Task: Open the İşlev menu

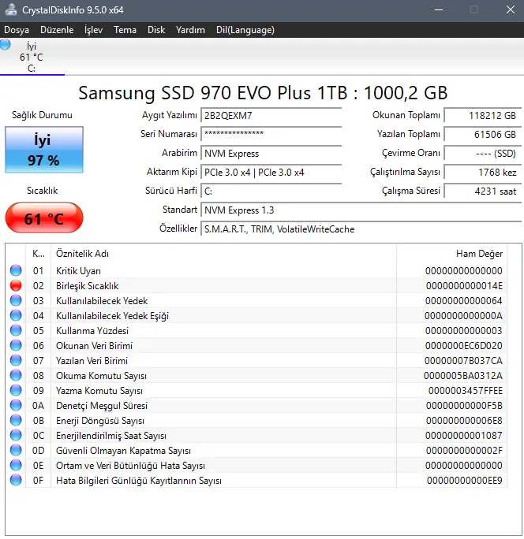Action: click(94, 30)
